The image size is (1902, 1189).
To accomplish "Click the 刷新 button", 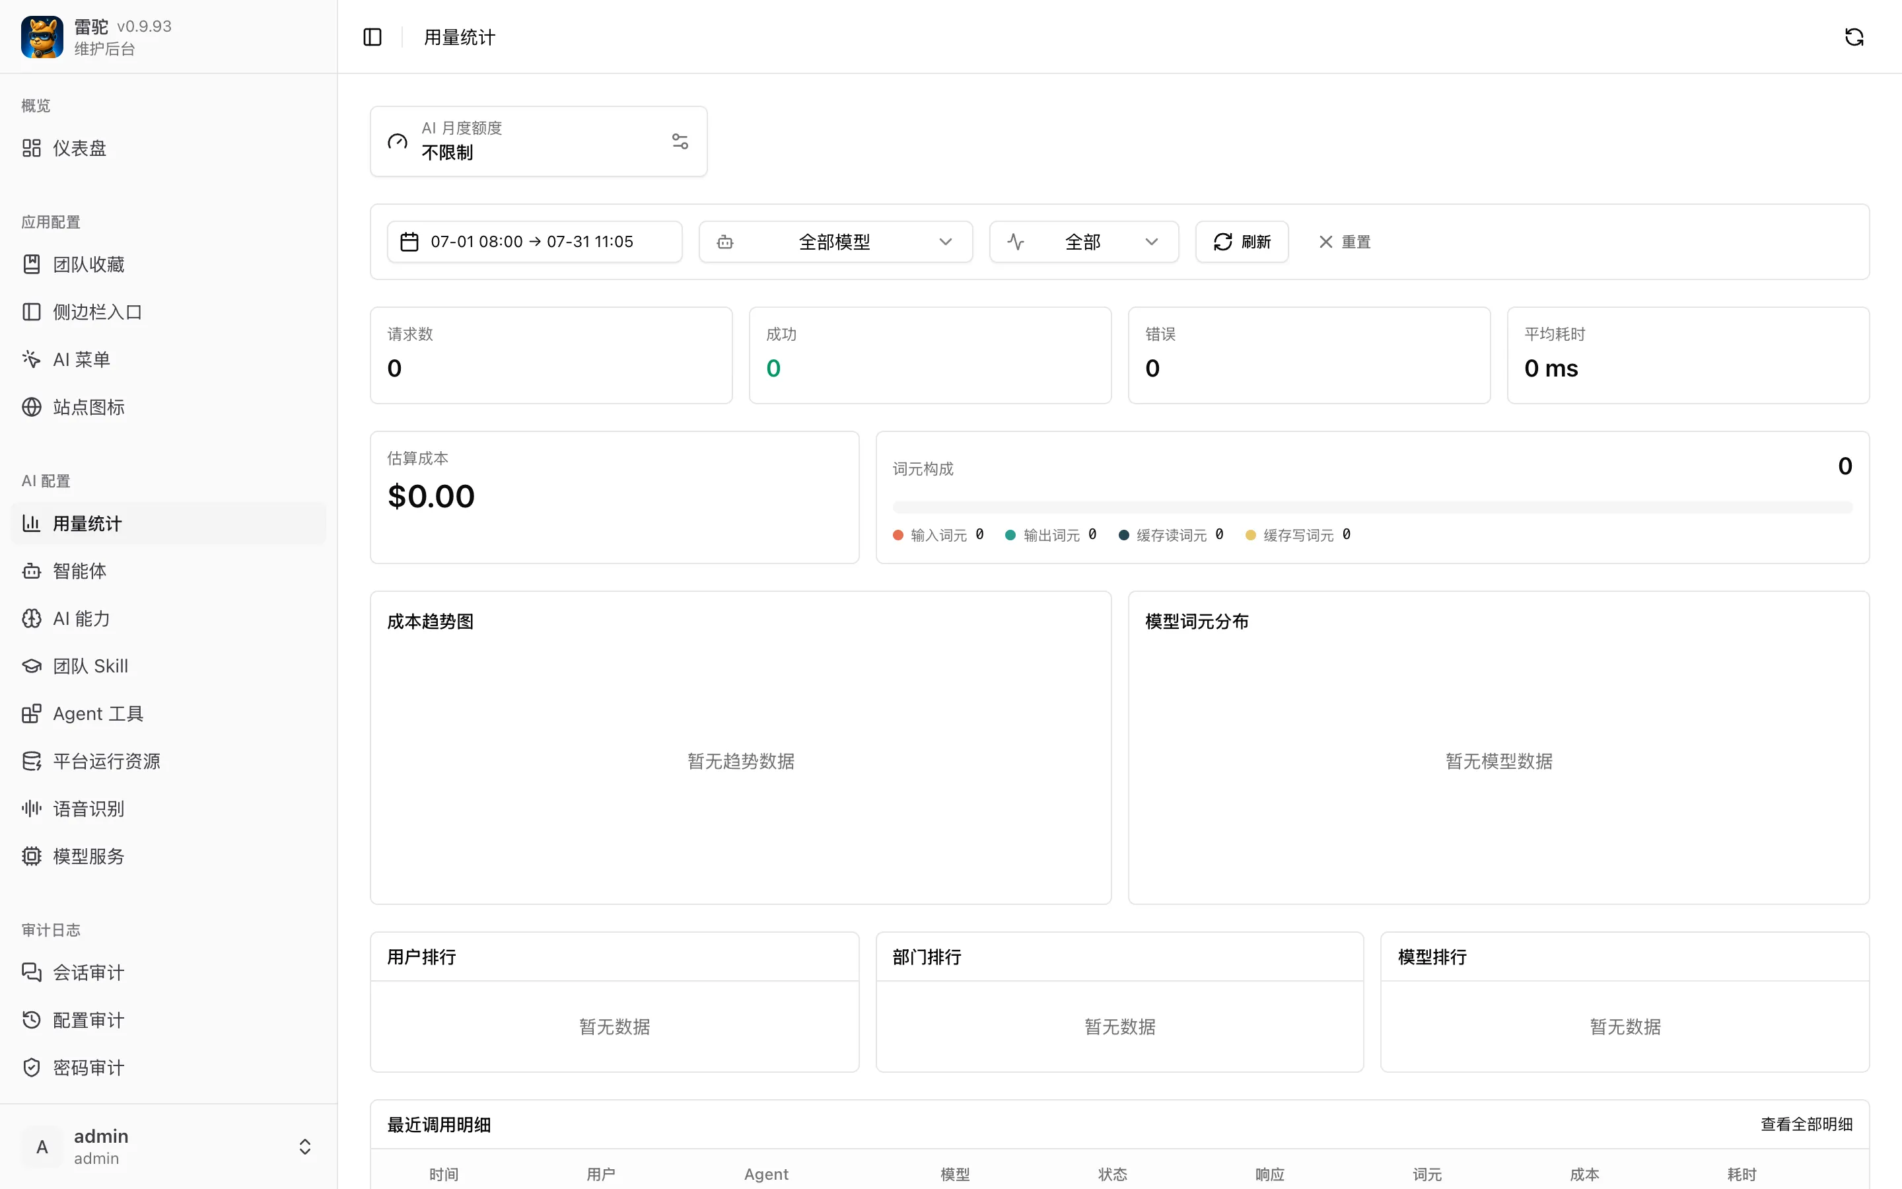I will (x=1242, y=241).
